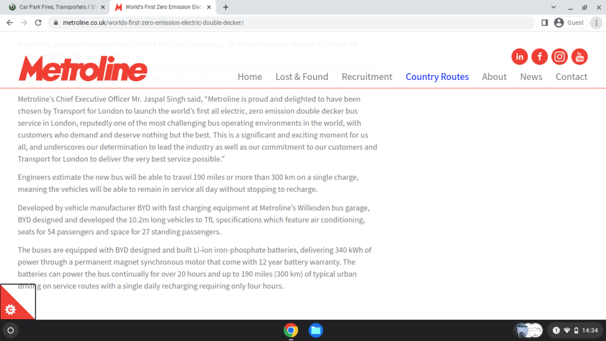606x341 pixels.
Task: Open the shelf screenshot preview thumbnails
Action: (x=528, y=330)
